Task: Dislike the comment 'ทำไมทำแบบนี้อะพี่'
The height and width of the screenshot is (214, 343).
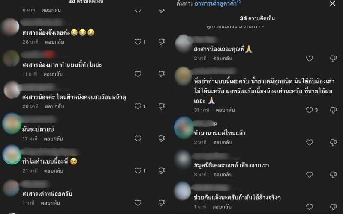Action: (162, 170)
